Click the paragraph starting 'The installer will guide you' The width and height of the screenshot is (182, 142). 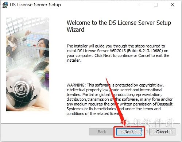point(118,53)
